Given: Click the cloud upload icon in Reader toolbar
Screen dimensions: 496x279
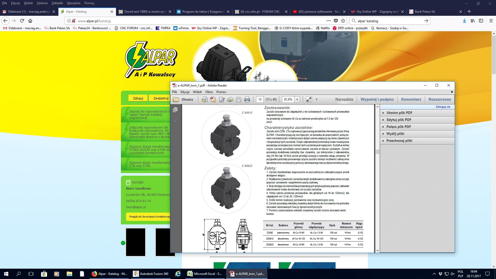Looking at the screenshot, I should coord(230,99).
